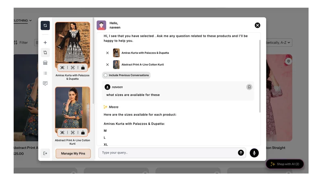
Task: Open the CLOTHING dropdown in the background page
Action: [22, 21]
